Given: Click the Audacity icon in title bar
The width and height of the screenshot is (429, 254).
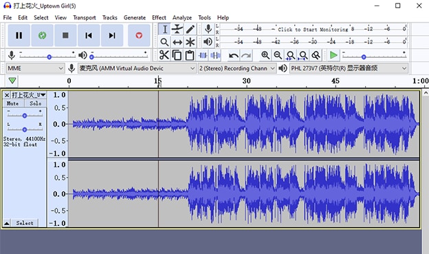Looking at the screenshot, I should pos(7,6).
